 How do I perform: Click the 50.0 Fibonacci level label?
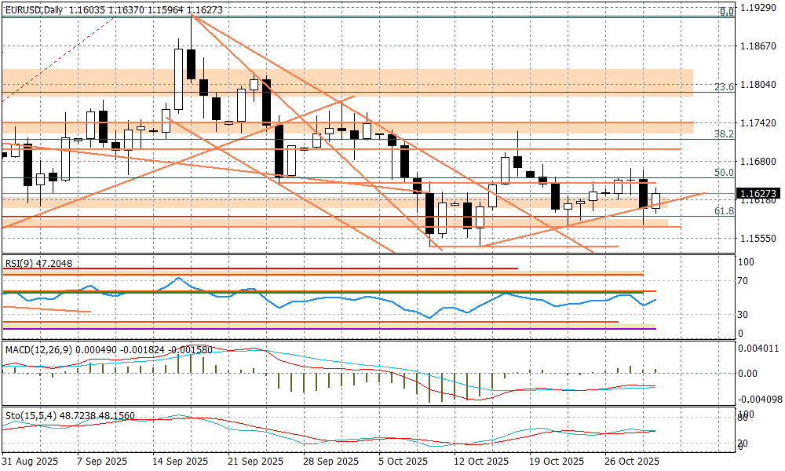click(725, 173)
